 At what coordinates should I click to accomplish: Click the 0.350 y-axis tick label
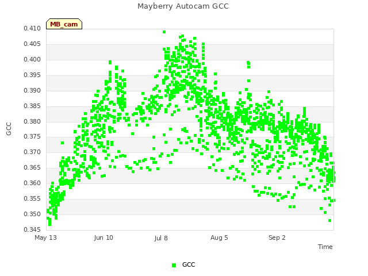click(32, 214)
